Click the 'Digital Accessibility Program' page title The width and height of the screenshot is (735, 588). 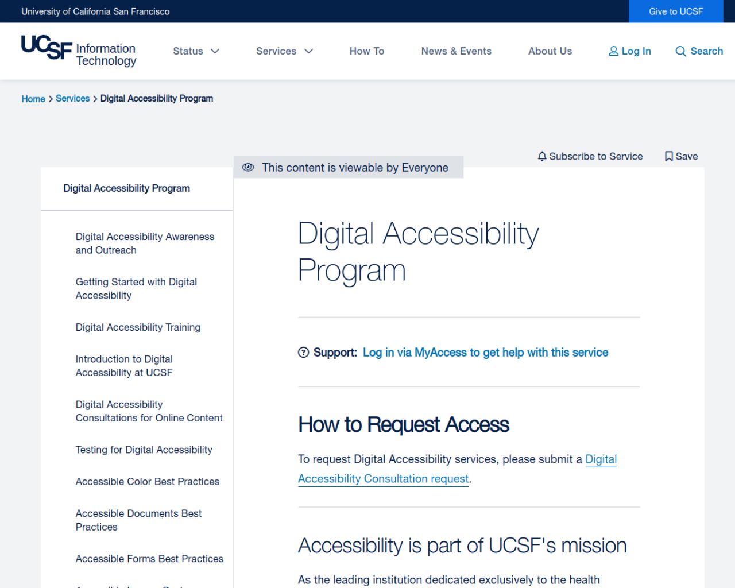coord(418,252)
